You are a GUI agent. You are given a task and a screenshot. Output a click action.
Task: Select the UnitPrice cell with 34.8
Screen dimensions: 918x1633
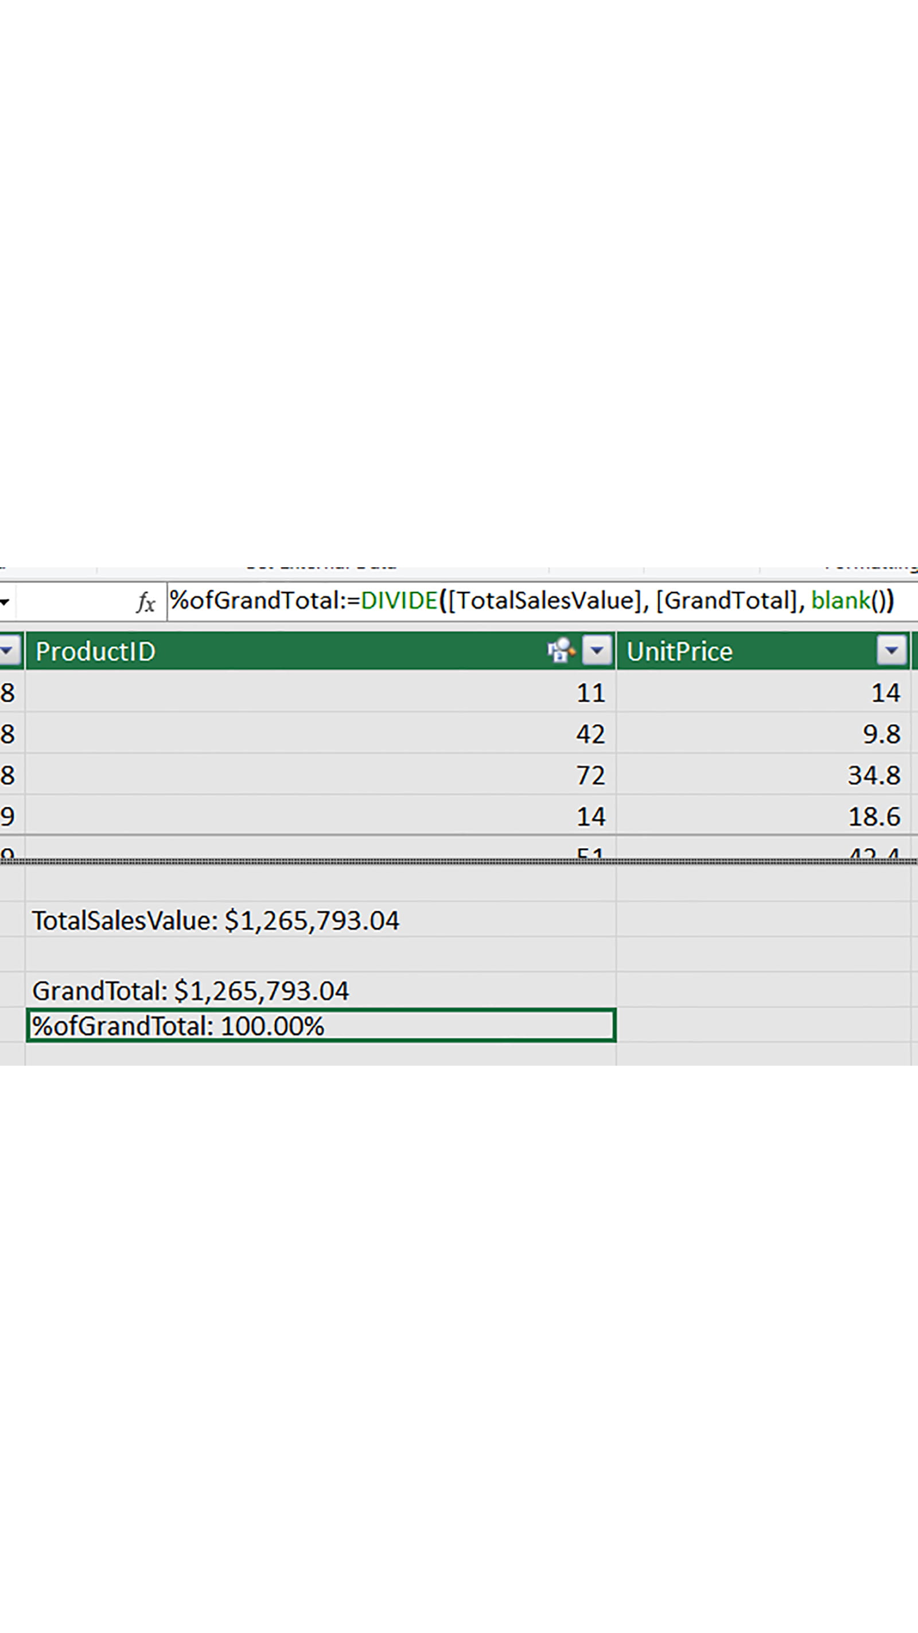(764, 775)
